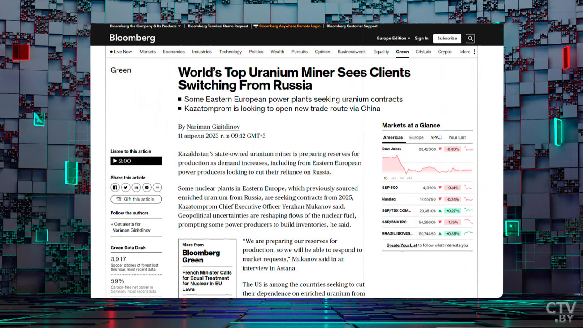
Task: Click the article headline
Action: click(294, 79)
